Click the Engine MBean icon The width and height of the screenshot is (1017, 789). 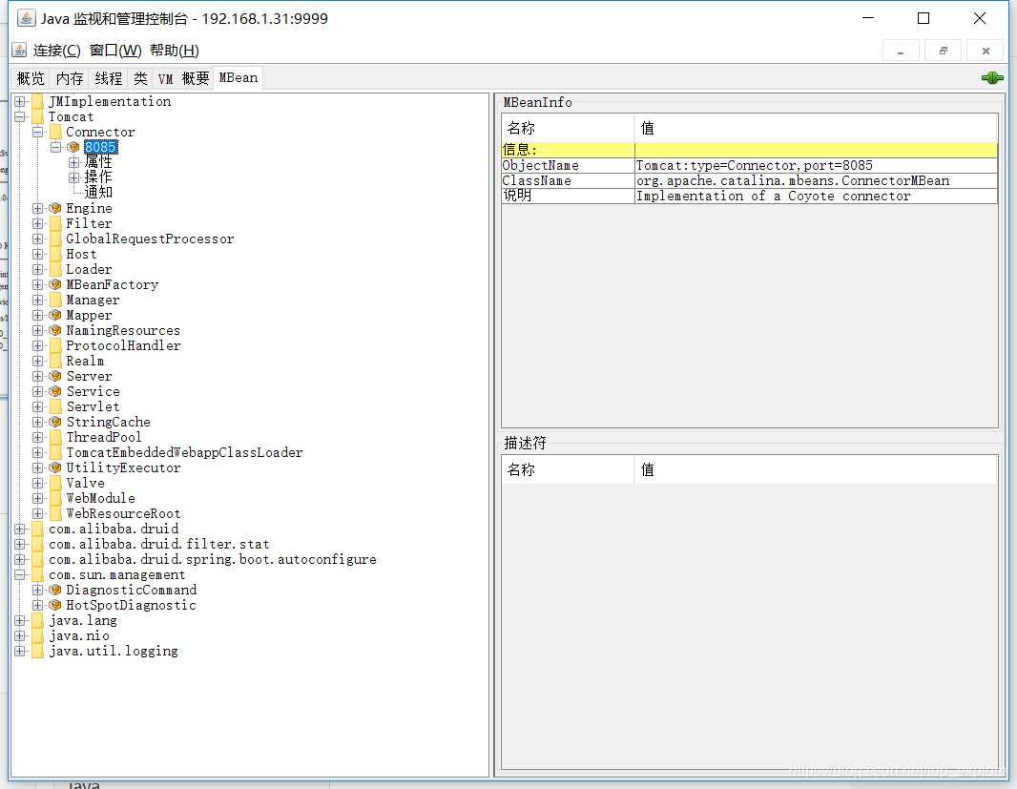(55, 208)
